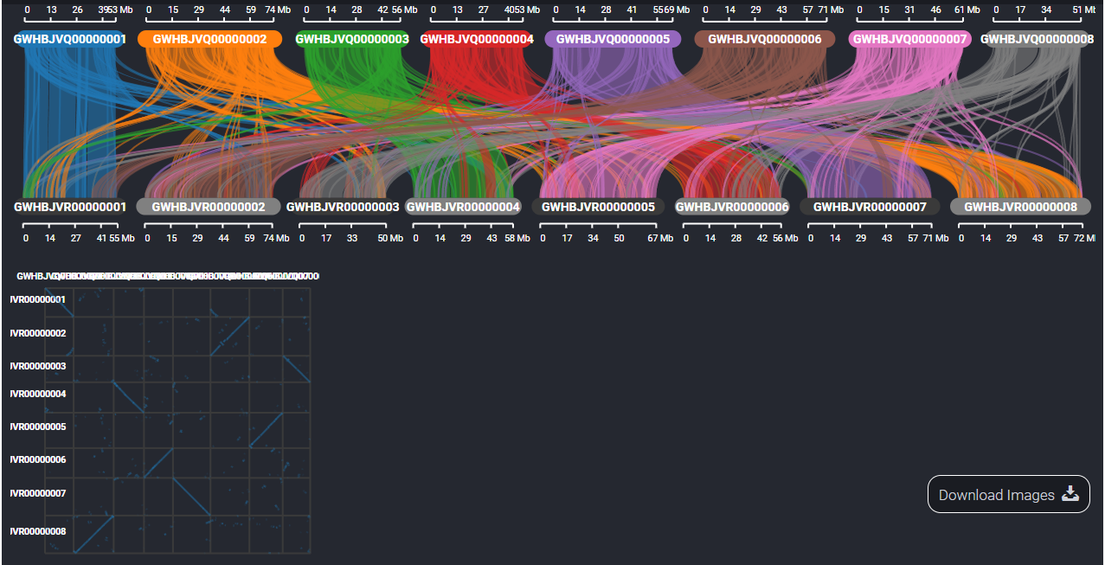Viewport: 1105px width, 565px height.
Task: Select the blue GWHBJVQ00000001 chromosome label
Action: [x=70, y=40]
